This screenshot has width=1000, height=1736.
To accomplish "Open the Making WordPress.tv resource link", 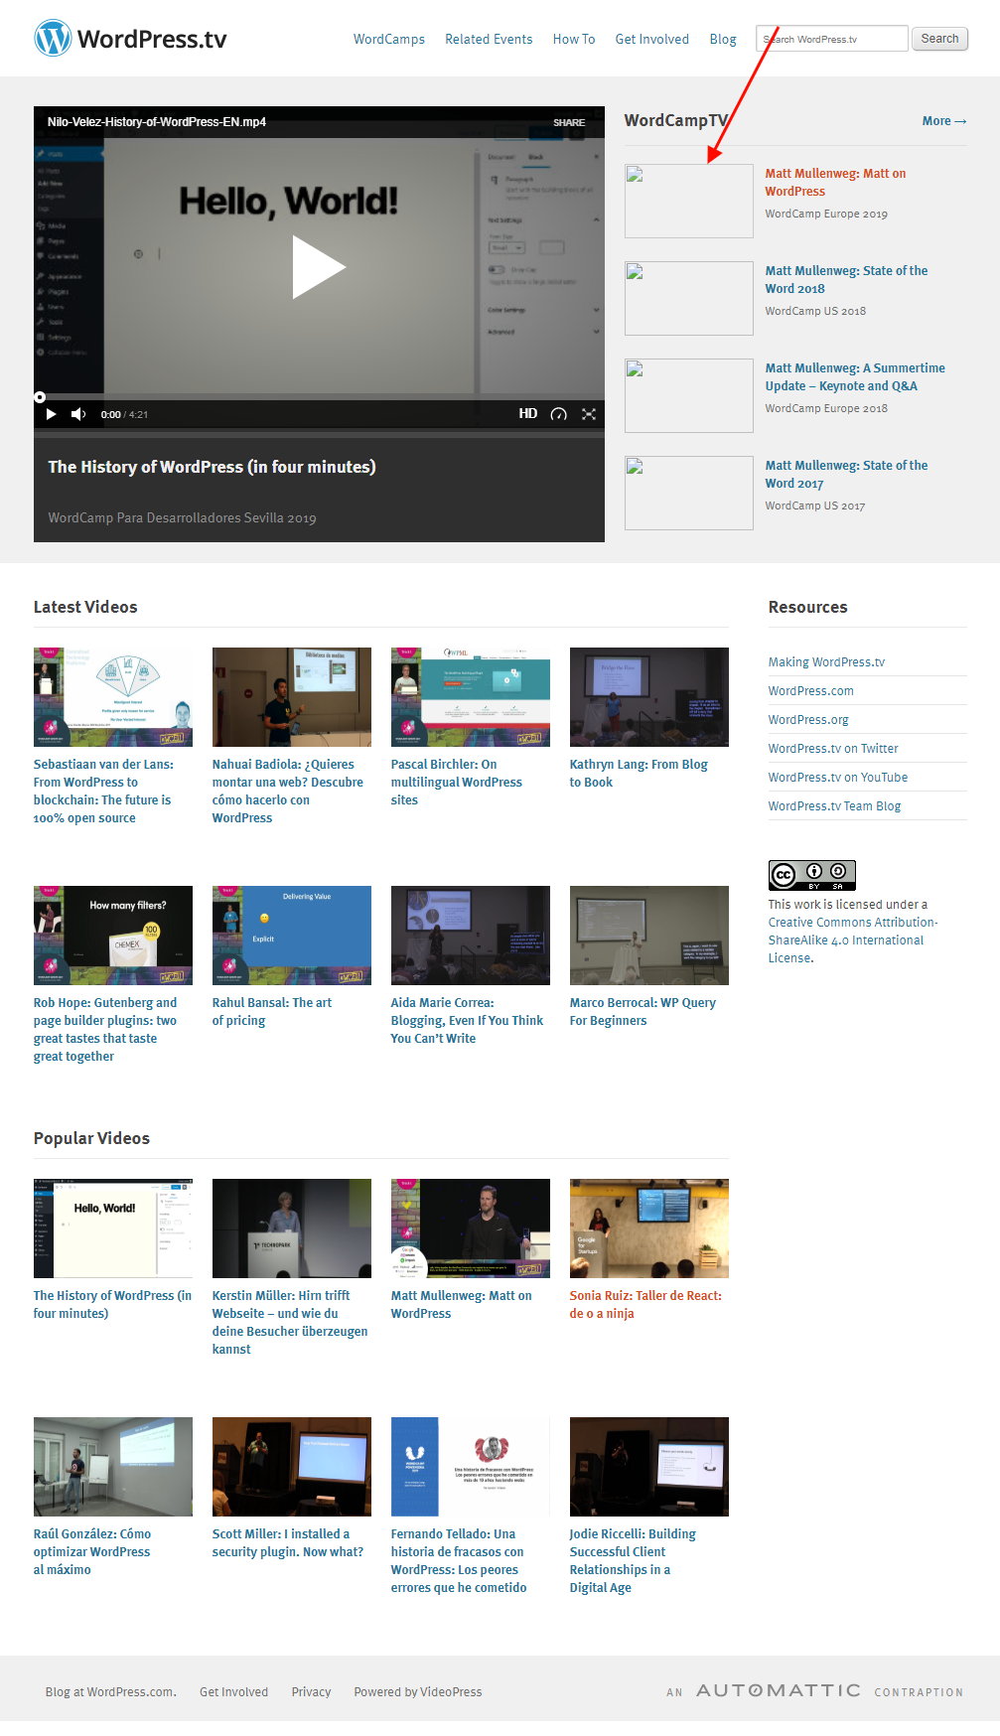I will coord(826,662).
